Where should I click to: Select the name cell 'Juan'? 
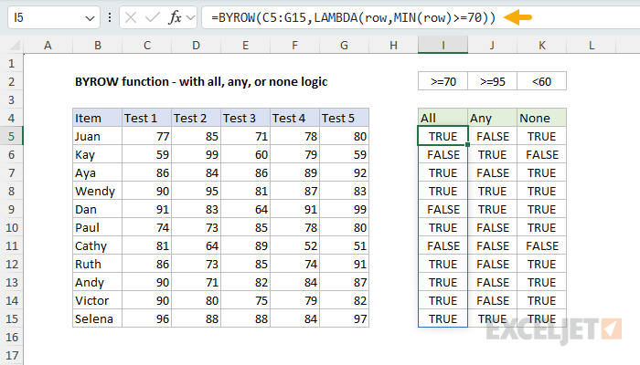click(x=98, y=137)
